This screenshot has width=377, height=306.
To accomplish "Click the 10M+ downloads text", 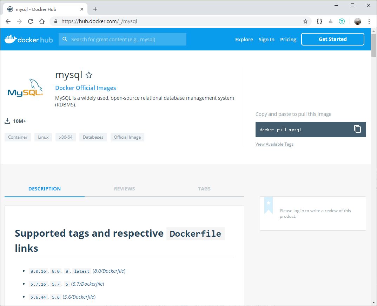I will click(x=19, y=121).
